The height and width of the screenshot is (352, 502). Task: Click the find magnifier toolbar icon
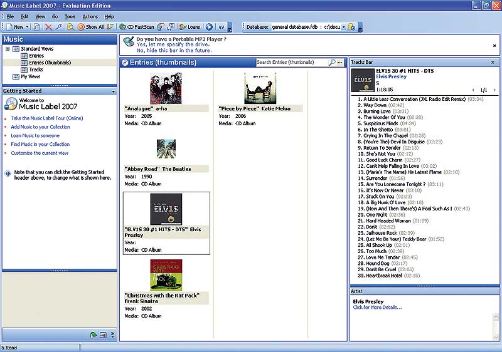pyautogui.click(x=70, y=27)
